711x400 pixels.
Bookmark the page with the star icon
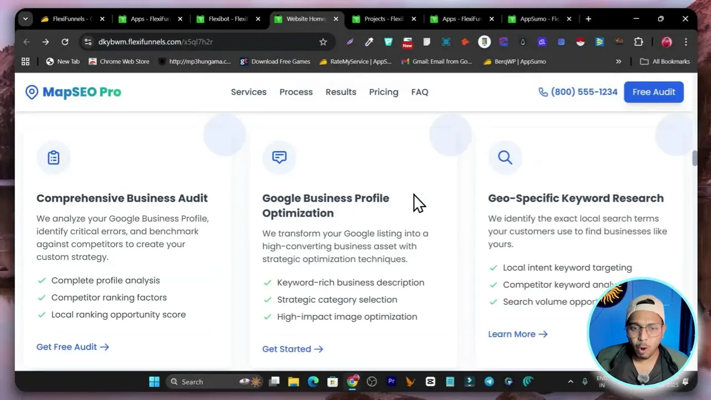pos(323,42)
